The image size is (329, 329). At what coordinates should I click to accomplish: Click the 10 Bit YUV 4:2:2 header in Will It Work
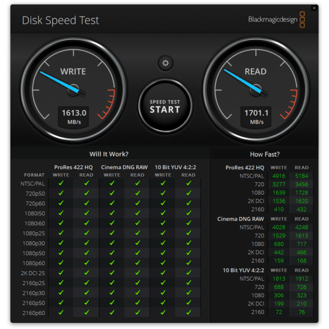[x=175, y=167]
